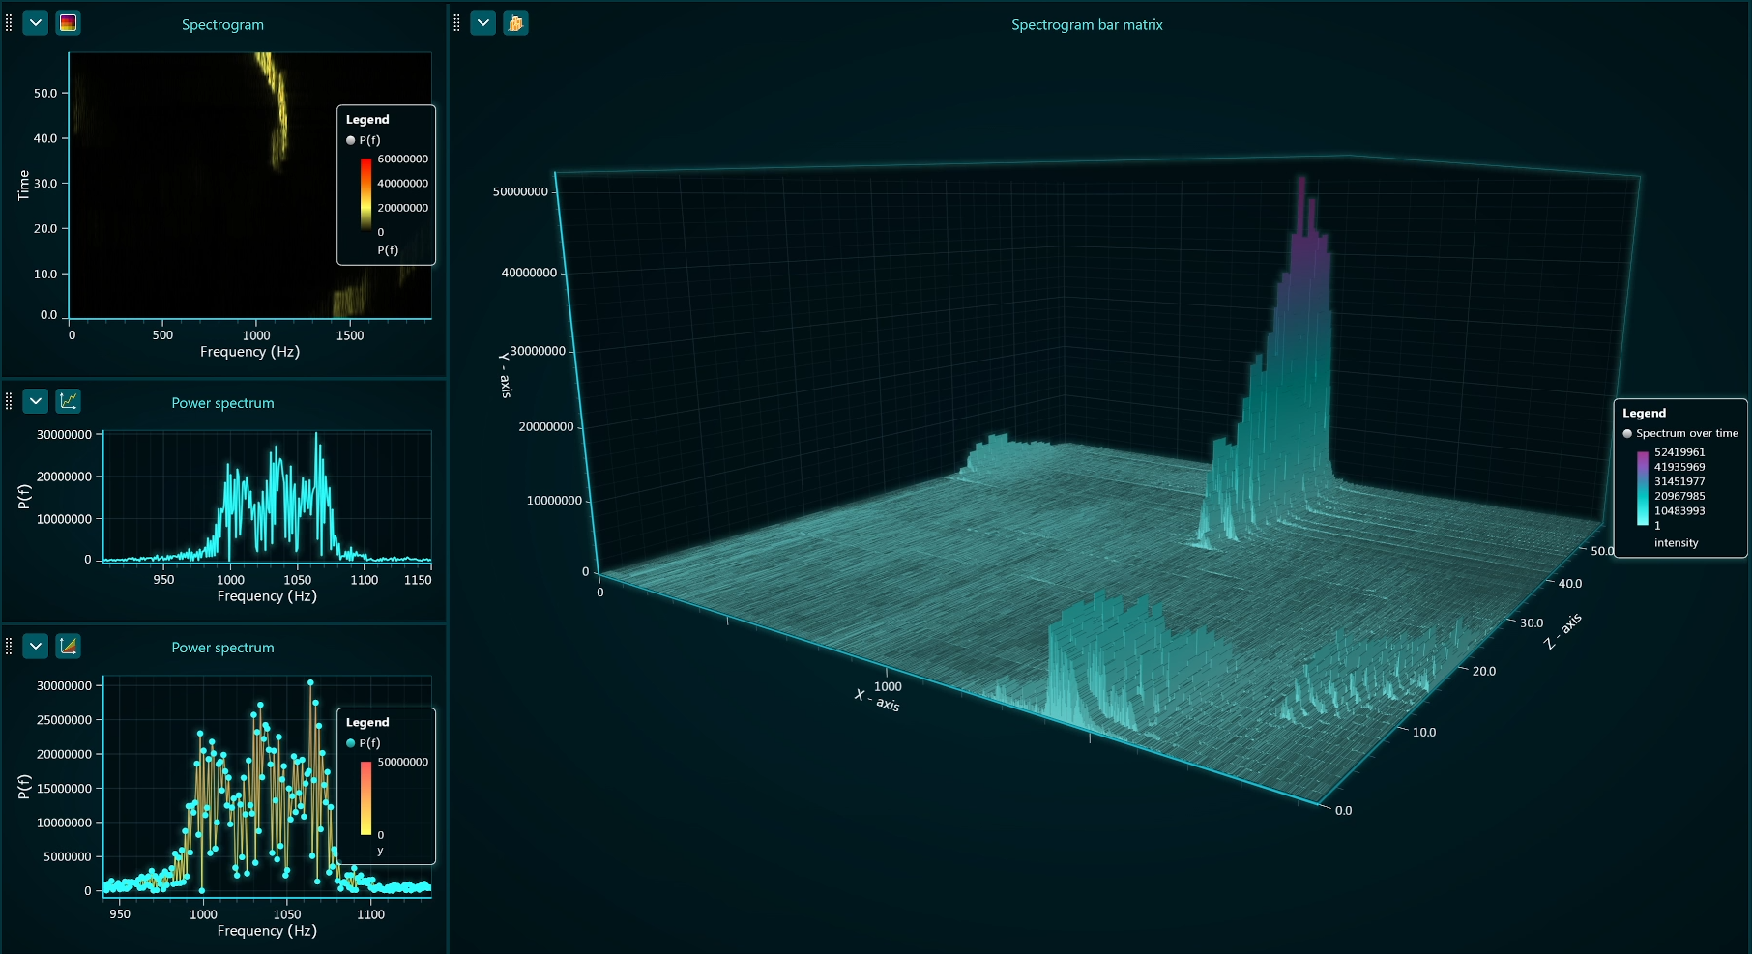Click the line chart icon in middle panel
Viewport: 1752px width, 954px height.
[68, 401]
